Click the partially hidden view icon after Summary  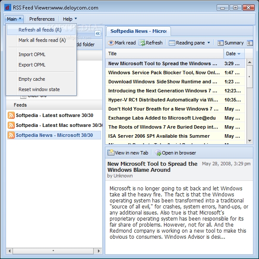coord(250,43)
